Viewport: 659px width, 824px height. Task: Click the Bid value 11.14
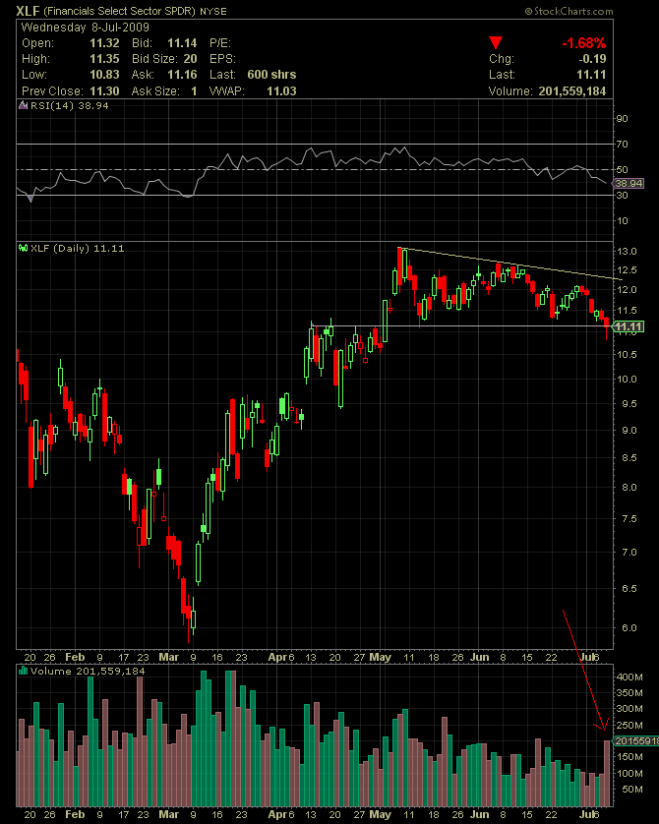click(x=182, y=43)
